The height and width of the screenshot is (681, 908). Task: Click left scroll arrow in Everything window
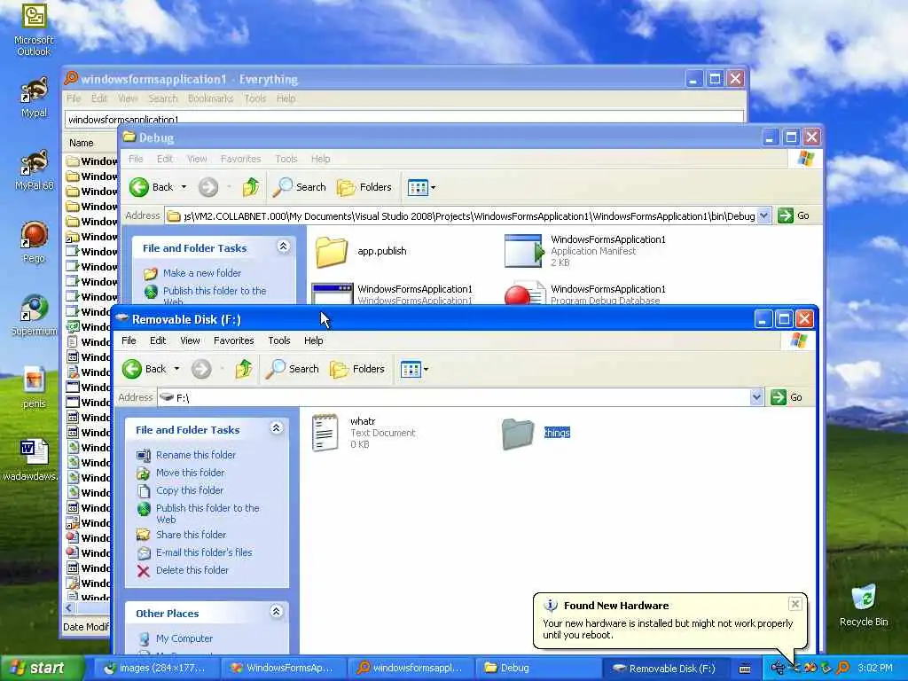pos(69,608)
